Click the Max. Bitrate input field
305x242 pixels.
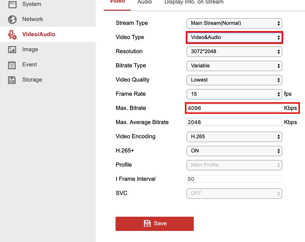(x=234, y=108)
